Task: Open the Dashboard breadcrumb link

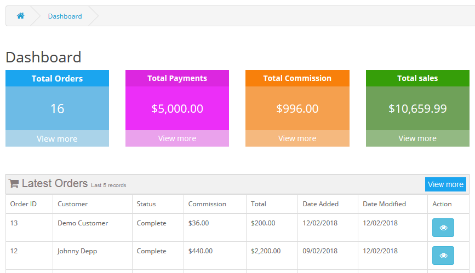Action: coord(65,16)
